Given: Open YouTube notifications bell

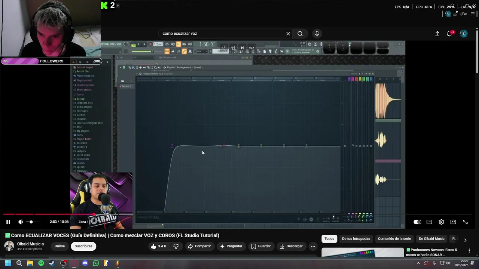Looking at the screenshot, I should coord(450,34).
